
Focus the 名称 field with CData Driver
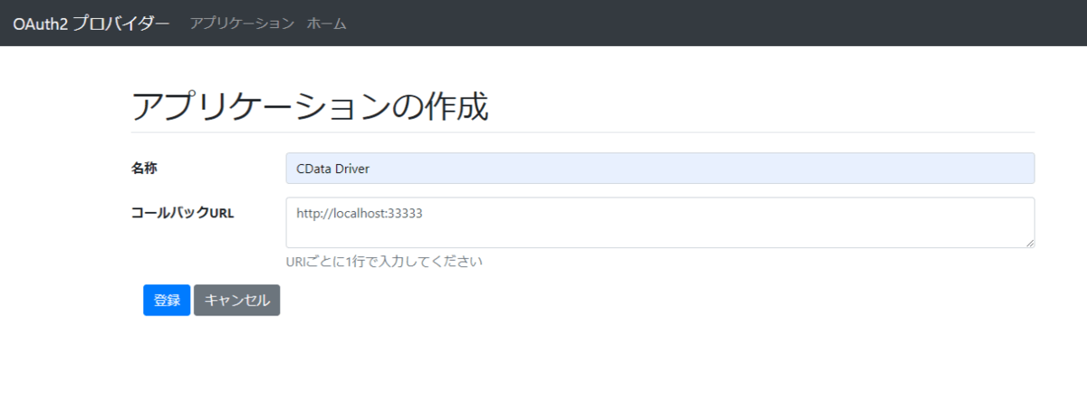click(x=659, y=169)
